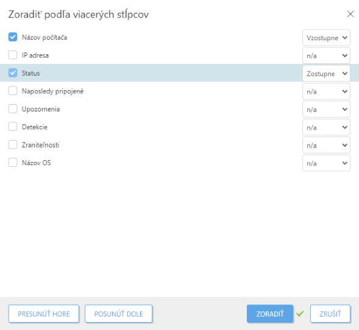
Task: Check the Upozornenia checkbox
Action: click(x=13, y=109)
